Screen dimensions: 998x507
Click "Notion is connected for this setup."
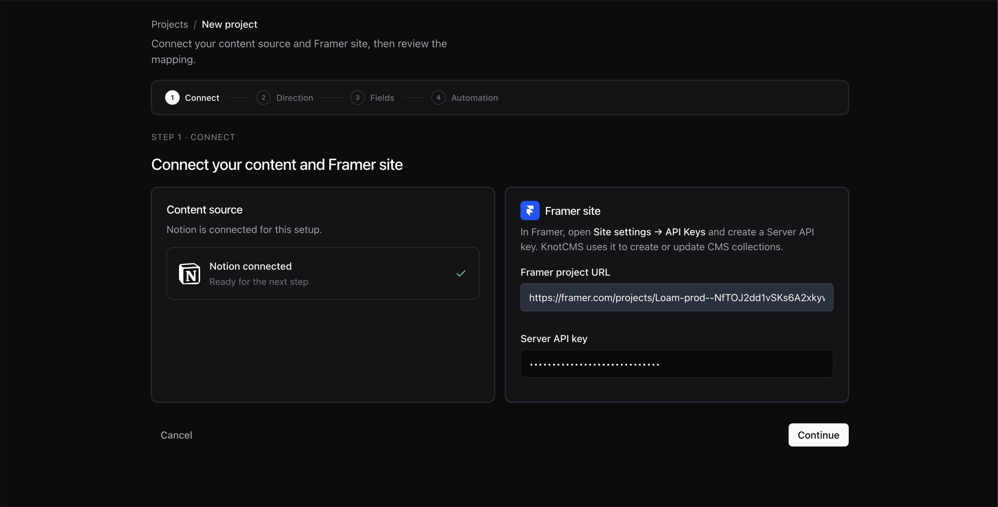(x=244, y=229)
